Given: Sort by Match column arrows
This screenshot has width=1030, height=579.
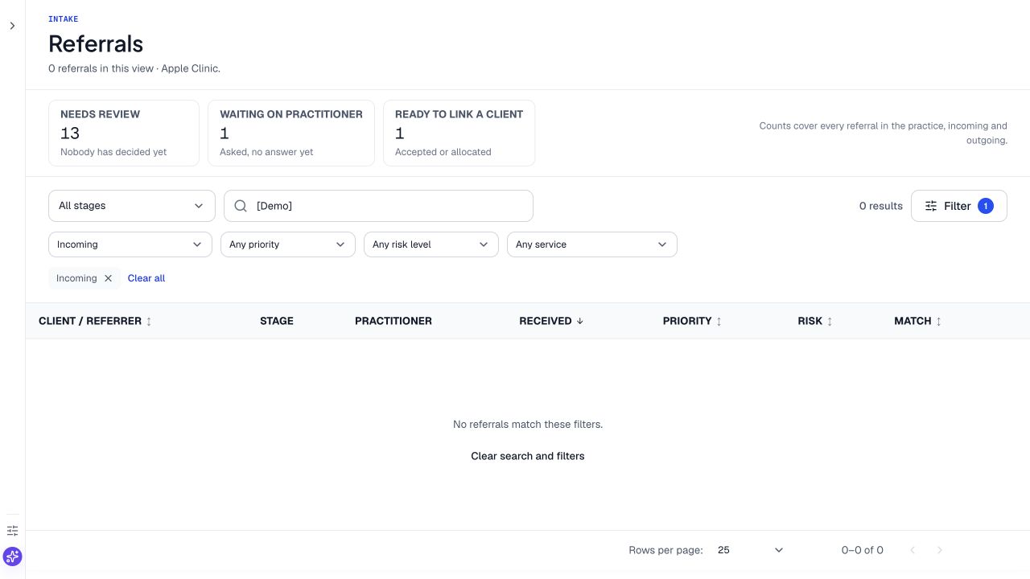Looking at the screenshot, I should point(938,321).
